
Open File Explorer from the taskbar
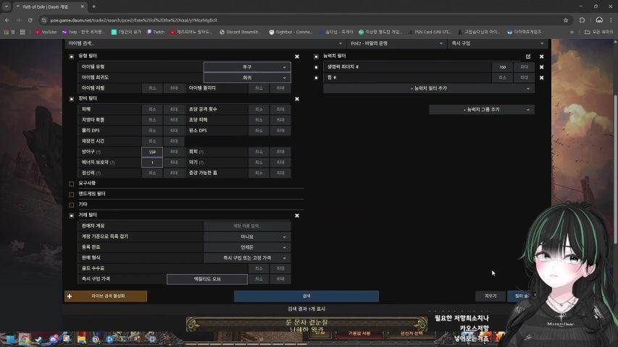click(81, 339)
